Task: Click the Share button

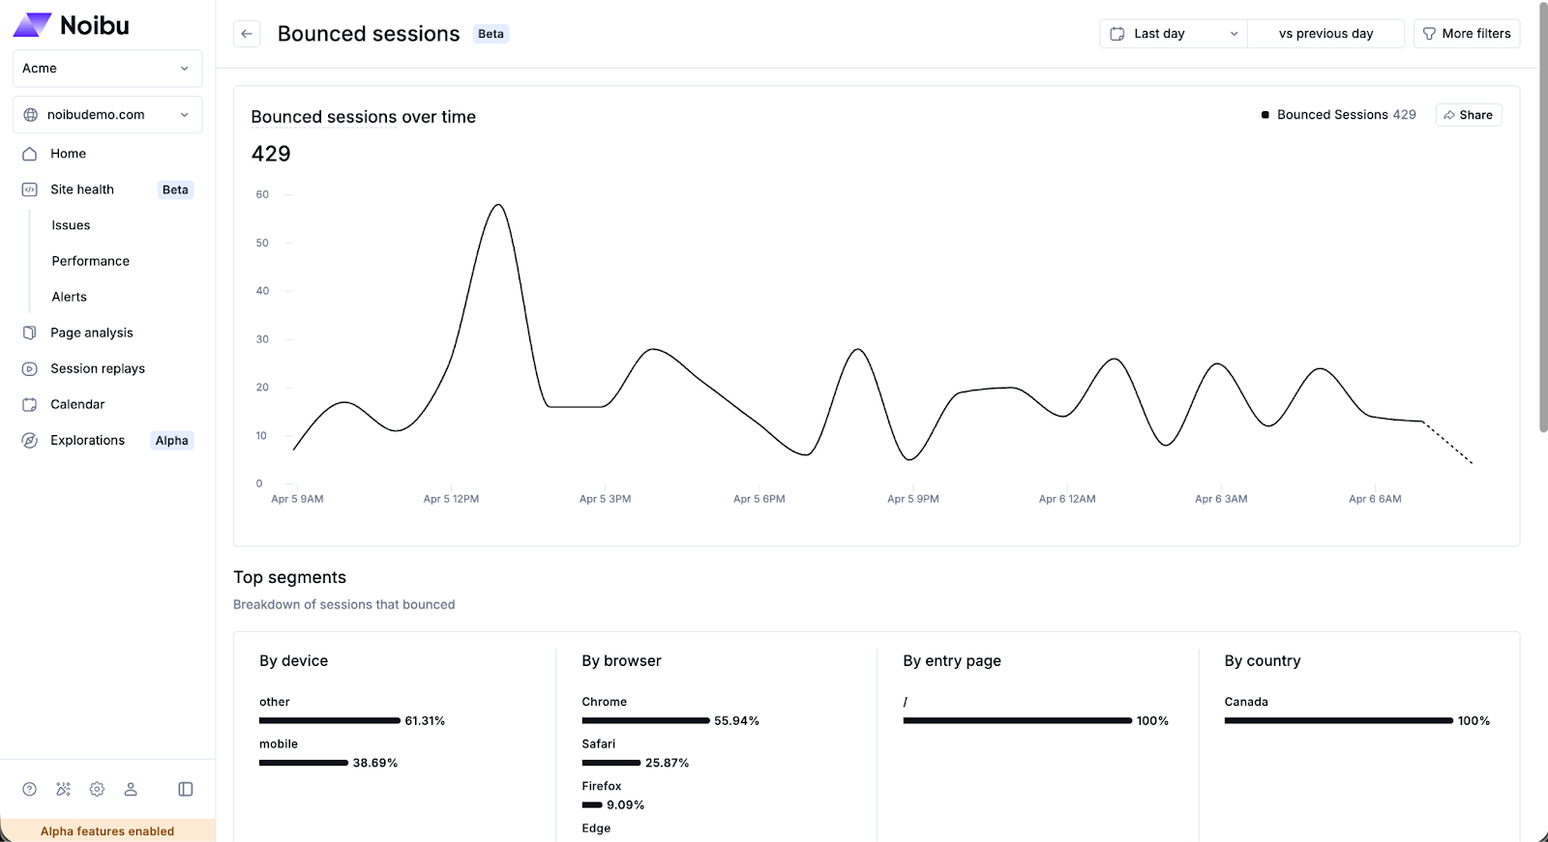Action: (x=1468, y=115)
